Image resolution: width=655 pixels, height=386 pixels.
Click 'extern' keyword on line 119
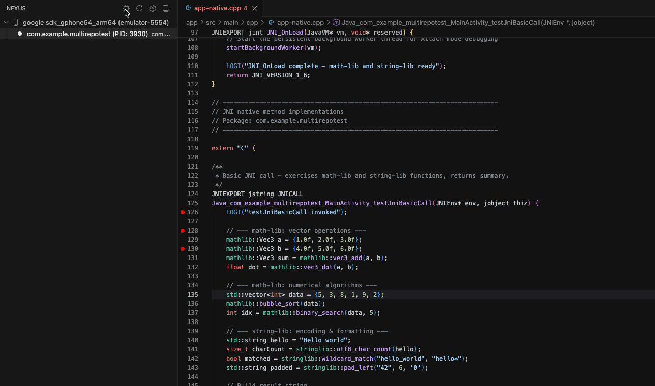point(223,148)
